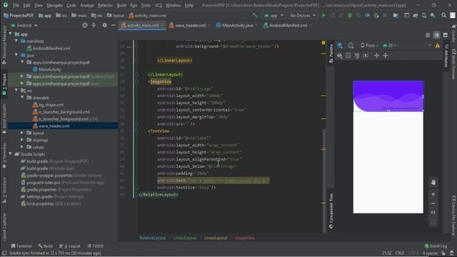The height and width of the screenshot is (257, 457).
Task: Expand the values folder
Action: [x=22, y=147]
